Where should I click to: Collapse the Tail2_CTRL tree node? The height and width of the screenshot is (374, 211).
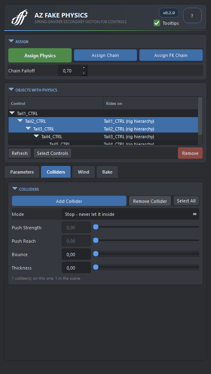coord(20,121)
